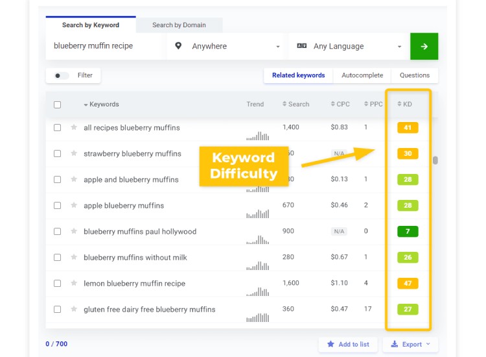Check the strawberry blueberry muffins row
The height and width of the screenshot is (357, 486).
(x=57, y=154)
